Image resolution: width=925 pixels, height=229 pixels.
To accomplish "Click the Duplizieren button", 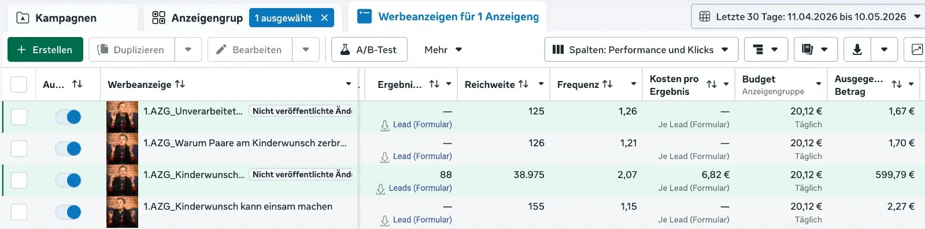I will click(x=132, y=50).
